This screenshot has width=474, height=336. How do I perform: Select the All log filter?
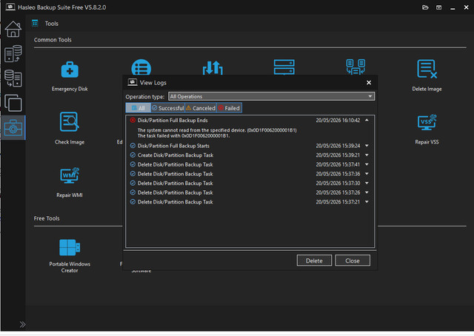(x=138, y=108)
